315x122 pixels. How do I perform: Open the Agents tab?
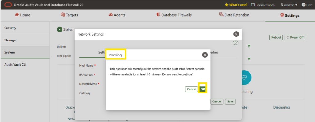tap(117, 15)
